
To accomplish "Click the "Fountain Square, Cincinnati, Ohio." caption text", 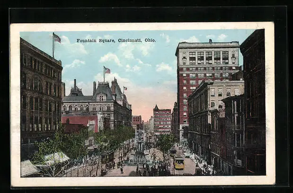I will click(116, 40).
